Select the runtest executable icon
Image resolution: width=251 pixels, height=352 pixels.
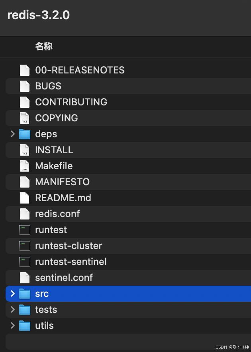[24, 229]
